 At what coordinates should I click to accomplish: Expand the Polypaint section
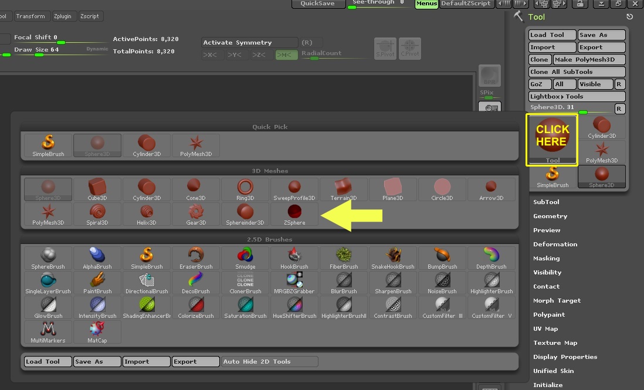pos(549,314)
